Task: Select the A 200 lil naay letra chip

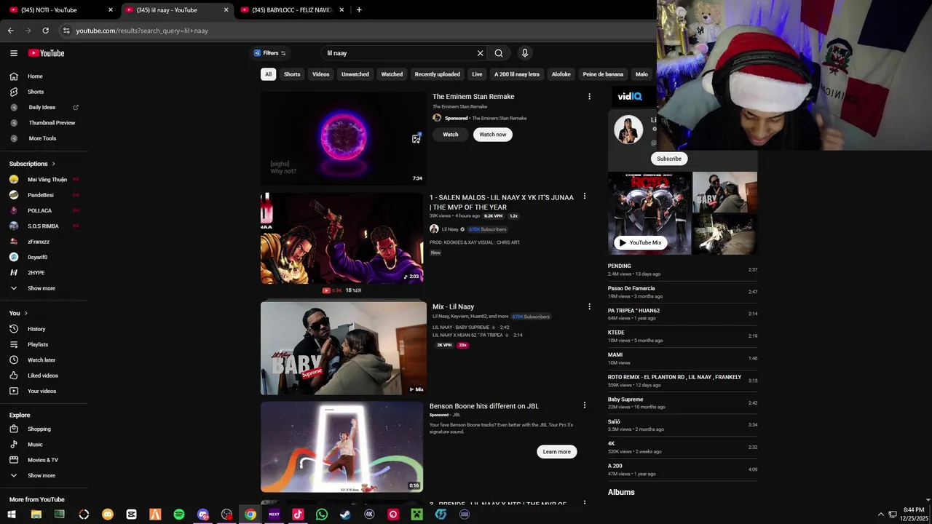Action: click(x=517, y=74)
